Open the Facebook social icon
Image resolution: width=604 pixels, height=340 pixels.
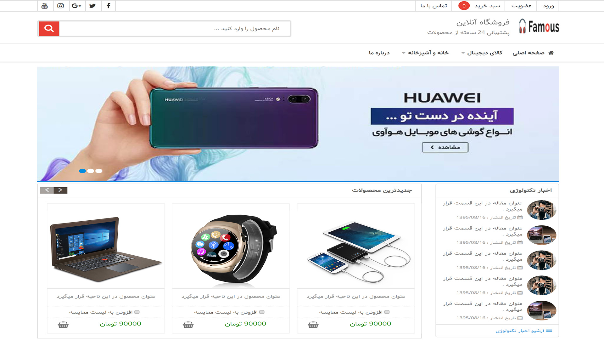[109, 6]
